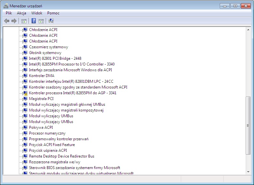
Task: Click the icon beside Głośnik systemowy
Action: point(25,53)
